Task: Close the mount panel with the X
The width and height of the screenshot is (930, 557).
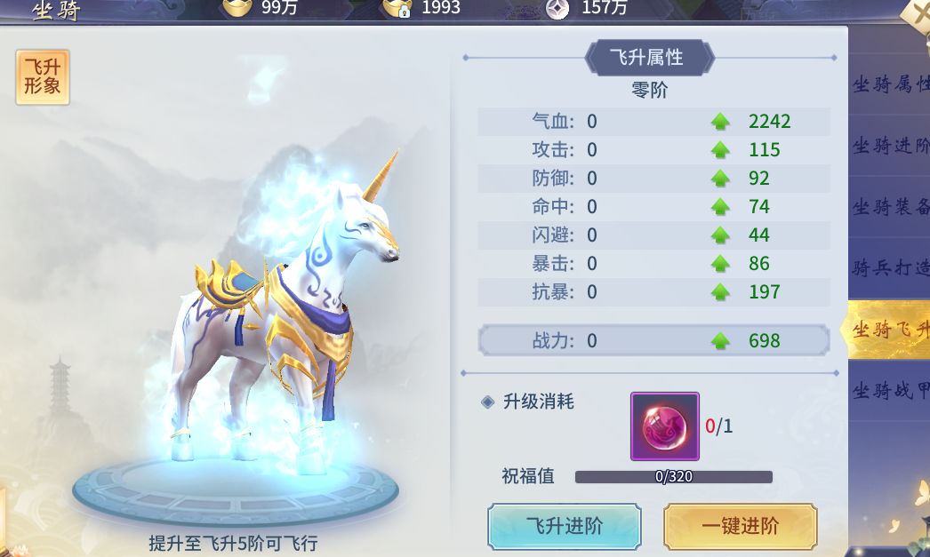Action: coord(917,12)
